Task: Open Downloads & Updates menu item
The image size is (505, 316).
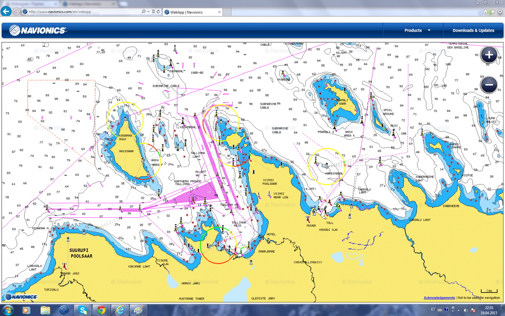Action: (473, 30)
